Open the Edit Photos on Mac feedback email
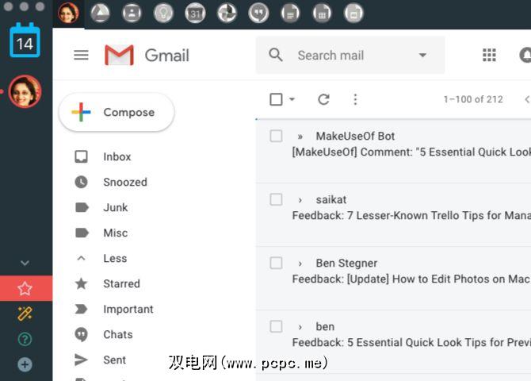This screenshot has width=531, height=381. [411, 279]
